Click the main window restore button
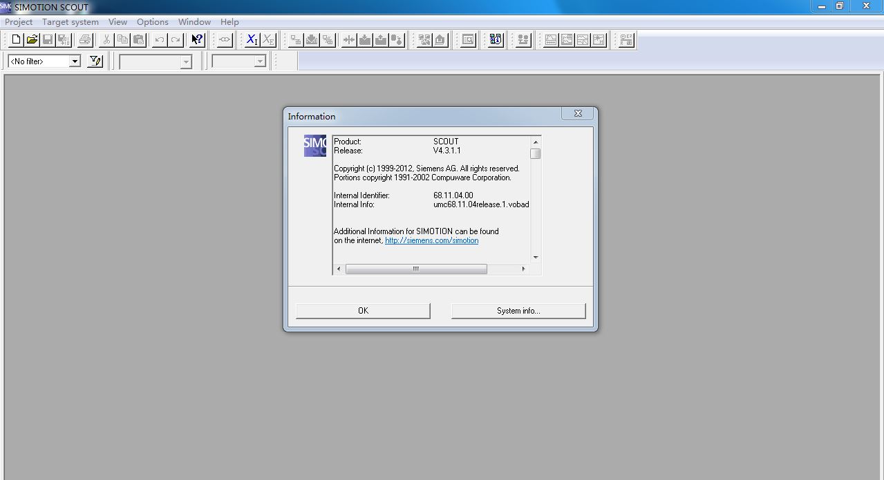 (x=840, y=6)
